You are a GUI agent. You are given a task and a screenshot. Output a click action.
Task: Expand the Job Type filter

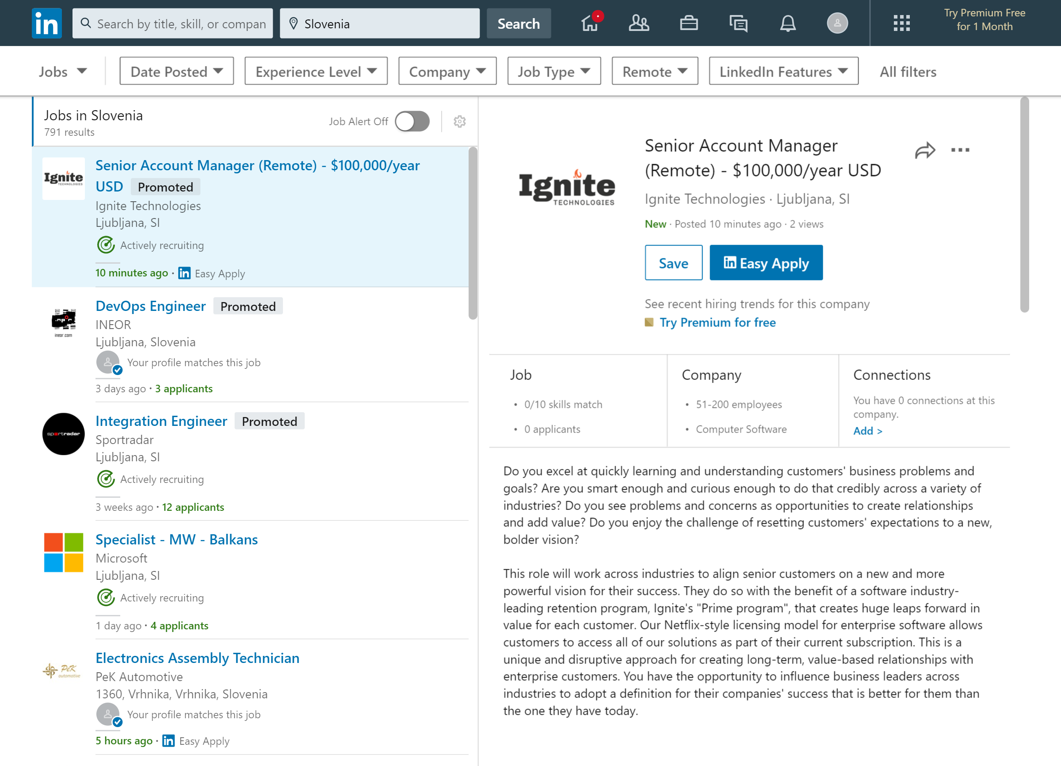(x=554, y=71)
